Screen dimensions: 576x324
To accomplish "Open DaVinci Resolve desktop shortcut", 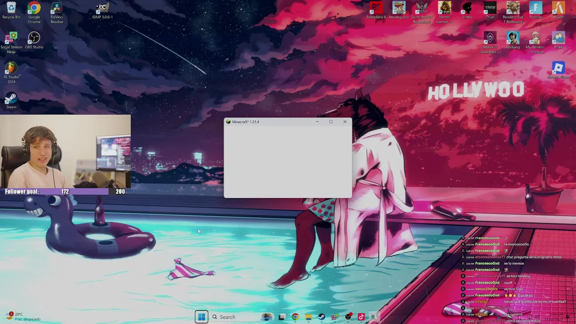I will 57,13.
